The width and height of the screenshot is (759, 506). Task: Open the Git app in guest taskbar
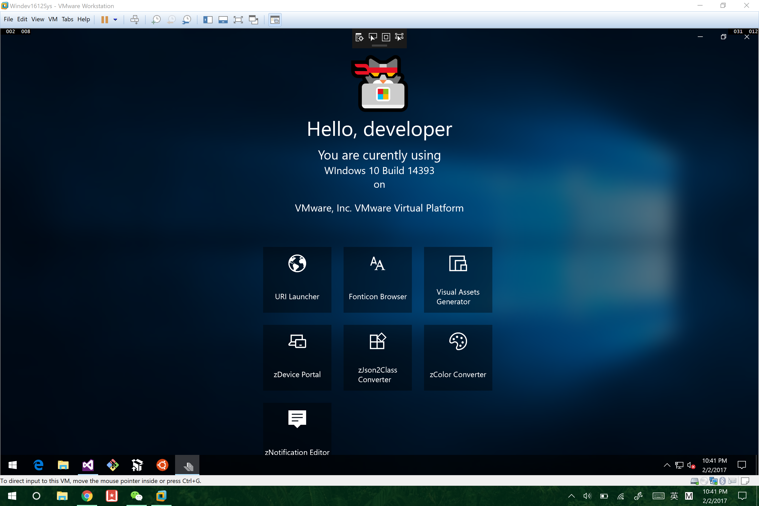click(113, 465)
